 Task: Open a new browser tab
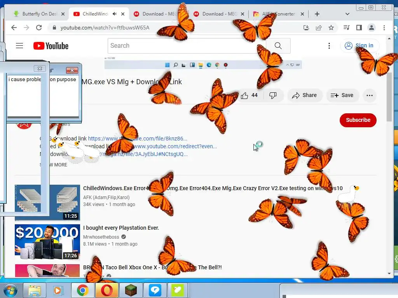coord(317,14)
